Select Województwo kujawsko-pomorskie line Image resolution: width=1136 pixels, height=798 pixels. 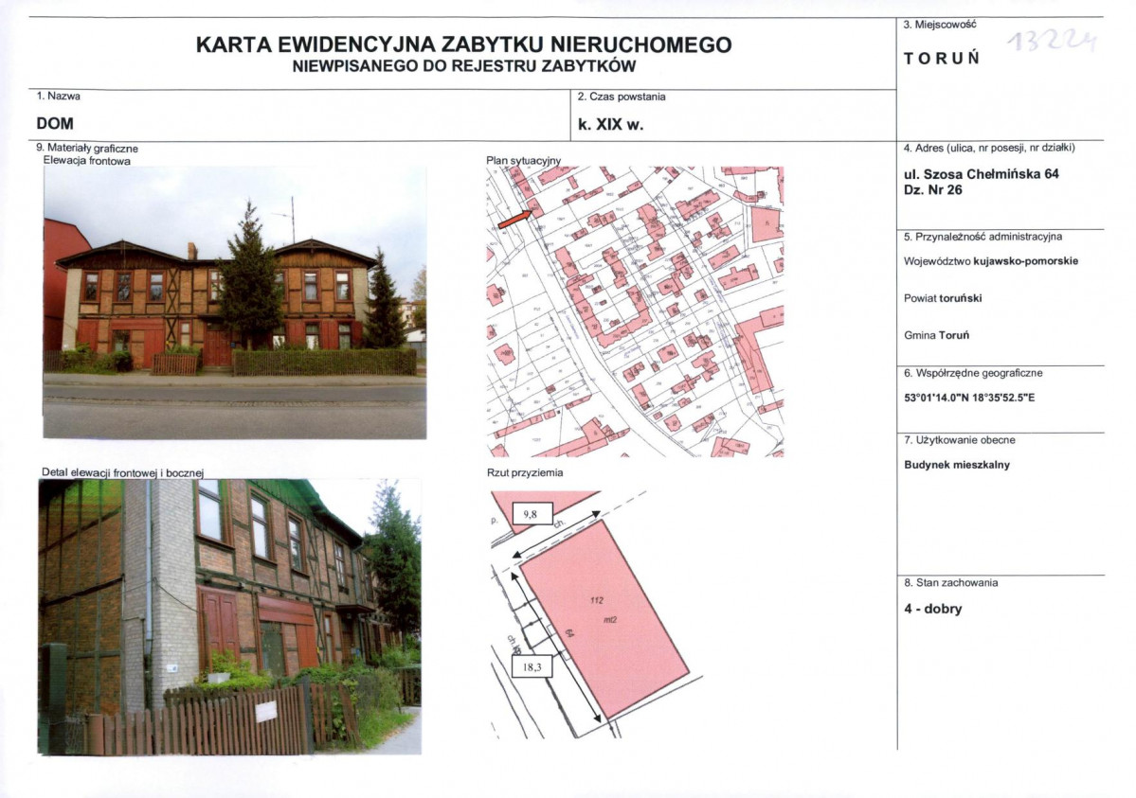(x=990, y=261)
